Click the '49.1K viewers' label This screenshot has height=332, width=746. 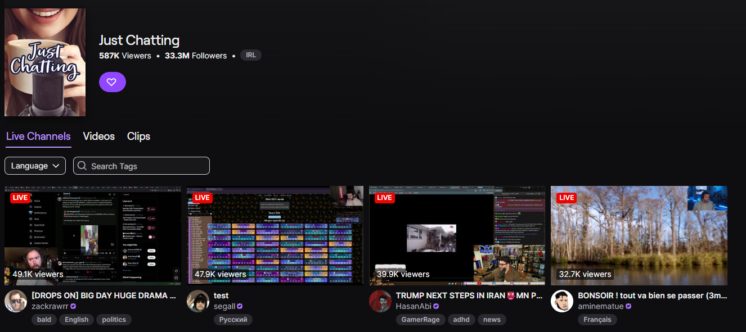[x=38, y=274]
